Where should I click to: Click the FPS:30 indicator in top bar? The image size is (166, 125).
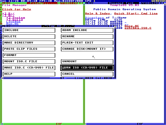coord(46,1)
